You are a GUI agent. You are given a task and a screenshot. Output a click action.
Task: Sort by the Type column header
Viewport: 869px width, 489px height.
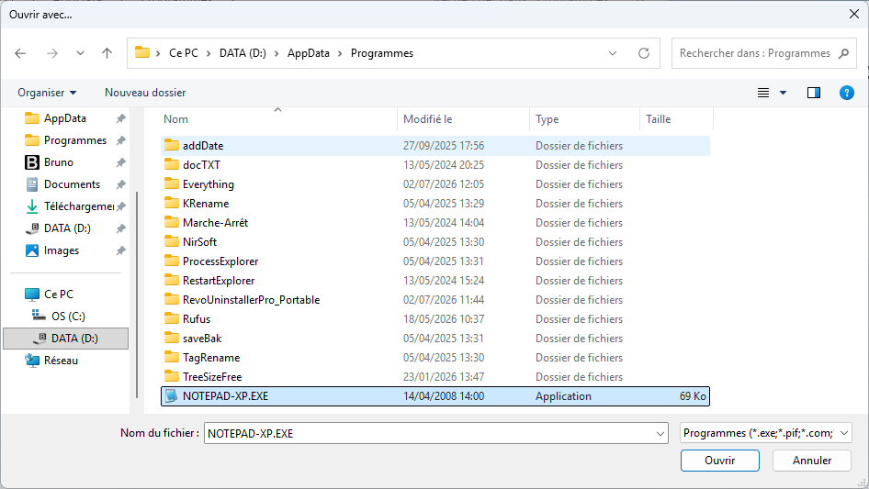click(x=547, y=119)
